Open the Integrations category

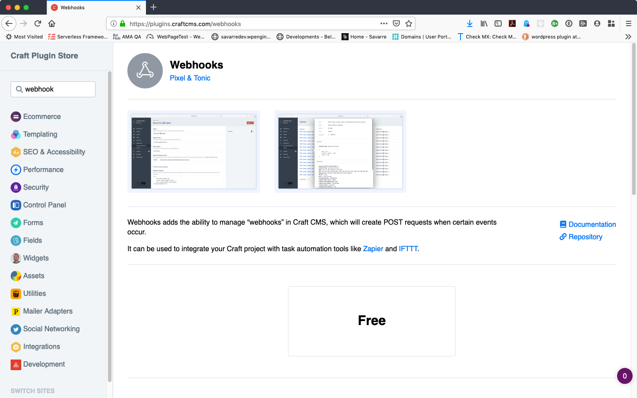point(35,347)
